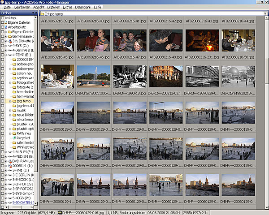Select the 200601-I (I:) disc icon
The image size is (269, 215).
(x=9, y=165)
